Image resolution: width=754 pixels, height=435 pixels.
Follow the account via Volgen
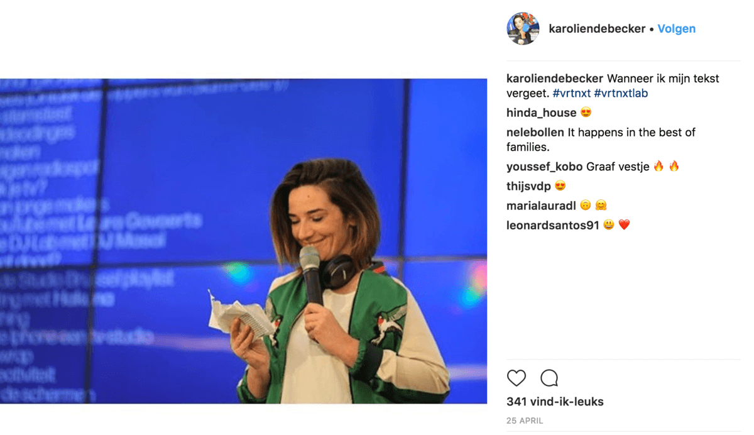(676, 29)
